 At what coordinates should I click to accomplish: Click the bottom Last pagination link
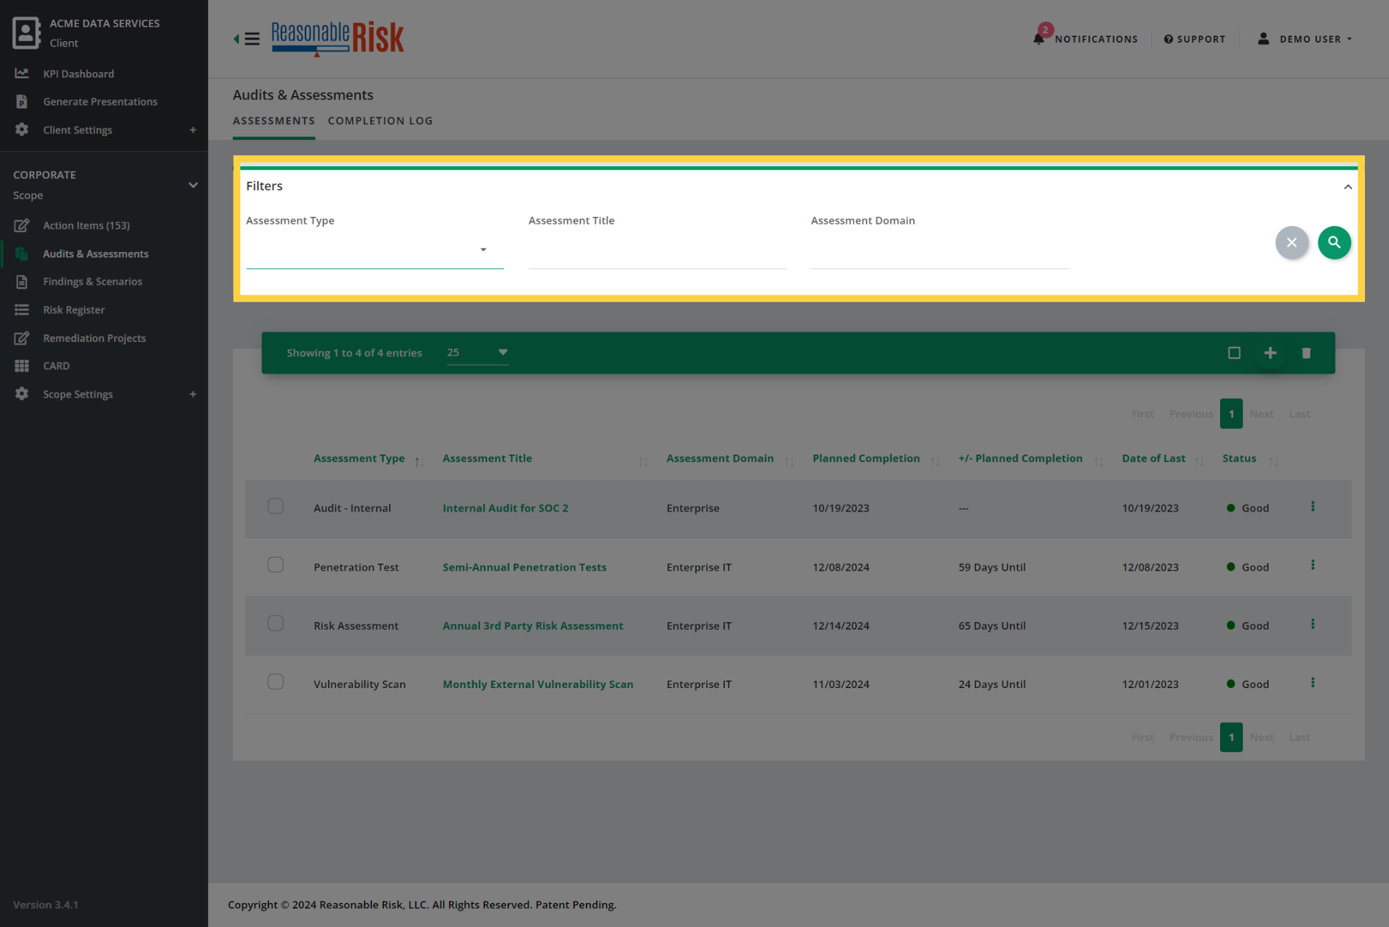click(1299, 737)
